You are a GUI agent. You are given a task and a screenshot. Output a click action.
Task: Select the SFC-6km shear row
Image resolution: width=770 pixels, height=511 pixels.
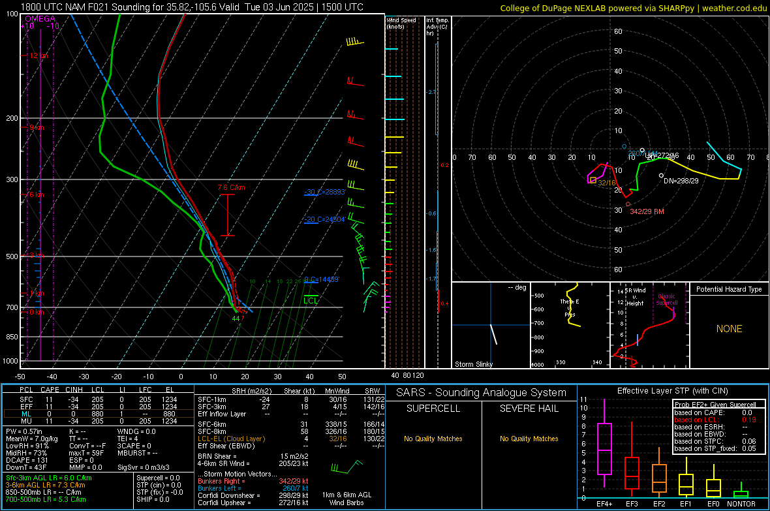(291, 424)
